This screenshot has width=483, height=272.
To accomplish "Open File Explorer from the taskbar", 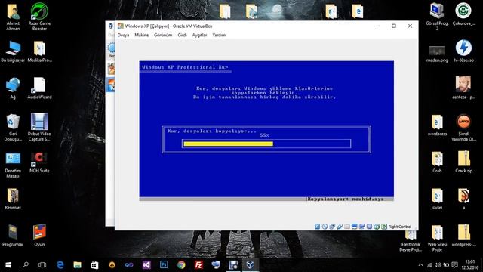I will [77, 265].
